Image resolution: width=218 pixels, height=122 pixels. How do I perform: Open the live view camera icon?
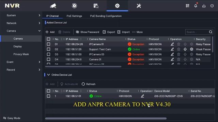tap(53, 6)
